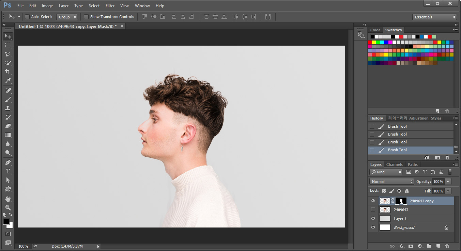Open the Opacity slider dropdown arrow
Image resolution: width=461 pixels, height=251 pixels.
(448, 182)
